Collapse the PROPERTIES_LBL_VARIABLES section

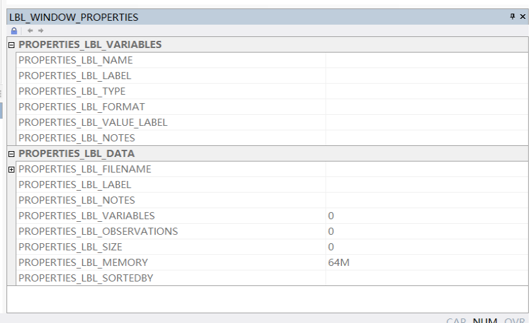click(11, 45)
